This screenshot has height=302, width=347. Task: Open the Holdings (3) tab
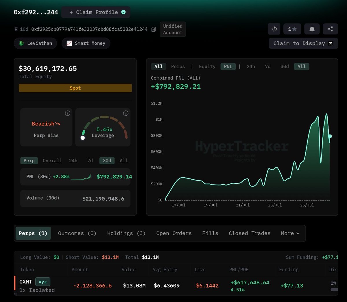point(126,233)
